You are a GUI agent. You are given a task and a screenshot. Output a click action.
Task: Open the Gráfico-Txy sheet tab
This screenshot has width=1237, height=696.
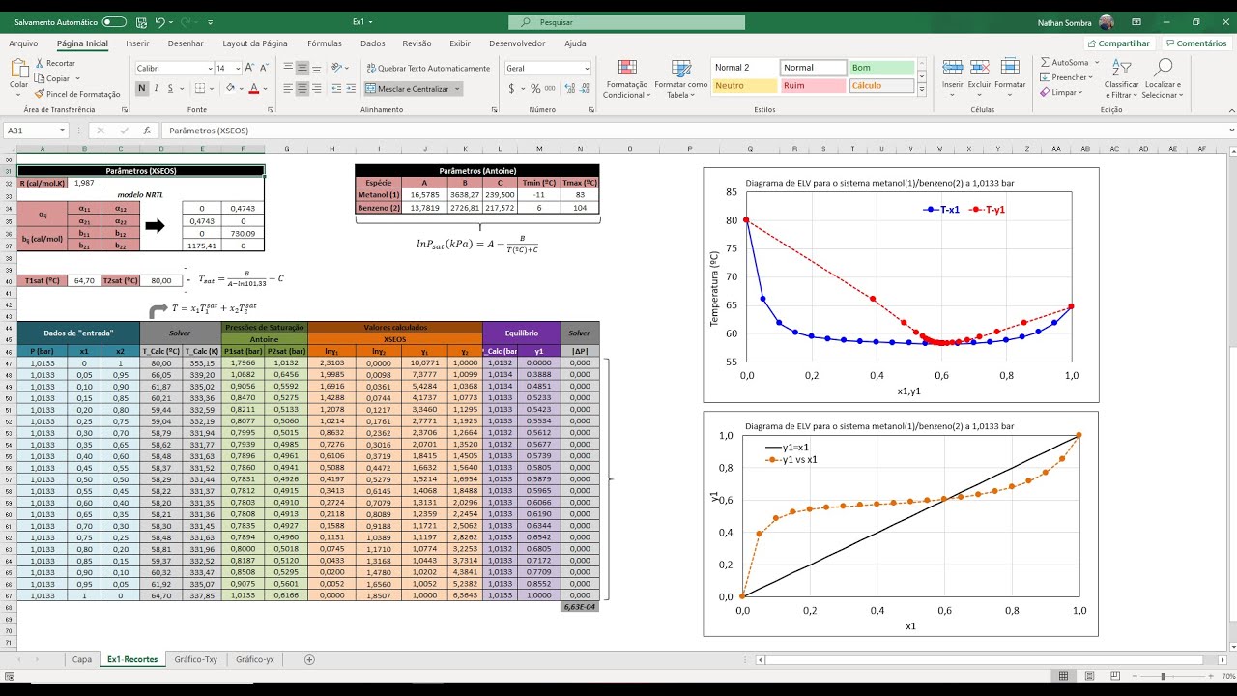point(195,659)
